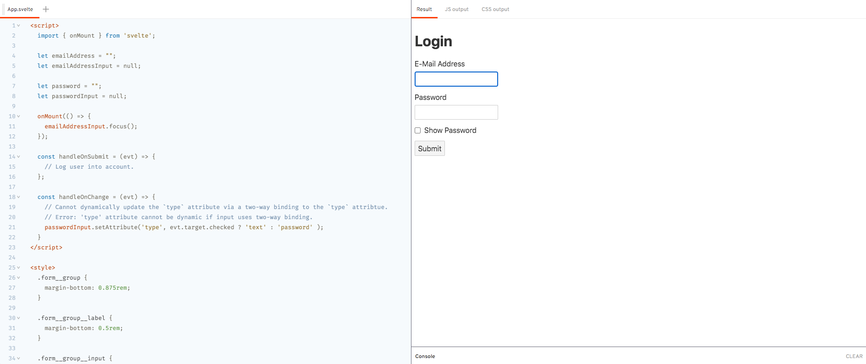Collapse the style block at line 25
Viewport: 866px width, 364px height.
click(19, 268)
